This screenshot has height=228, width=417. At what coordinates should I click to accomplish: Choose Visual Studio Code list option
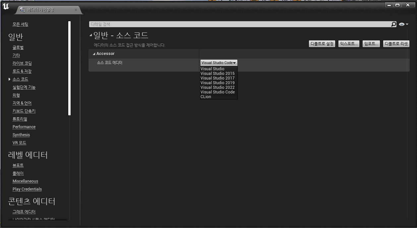click(217, 92)
